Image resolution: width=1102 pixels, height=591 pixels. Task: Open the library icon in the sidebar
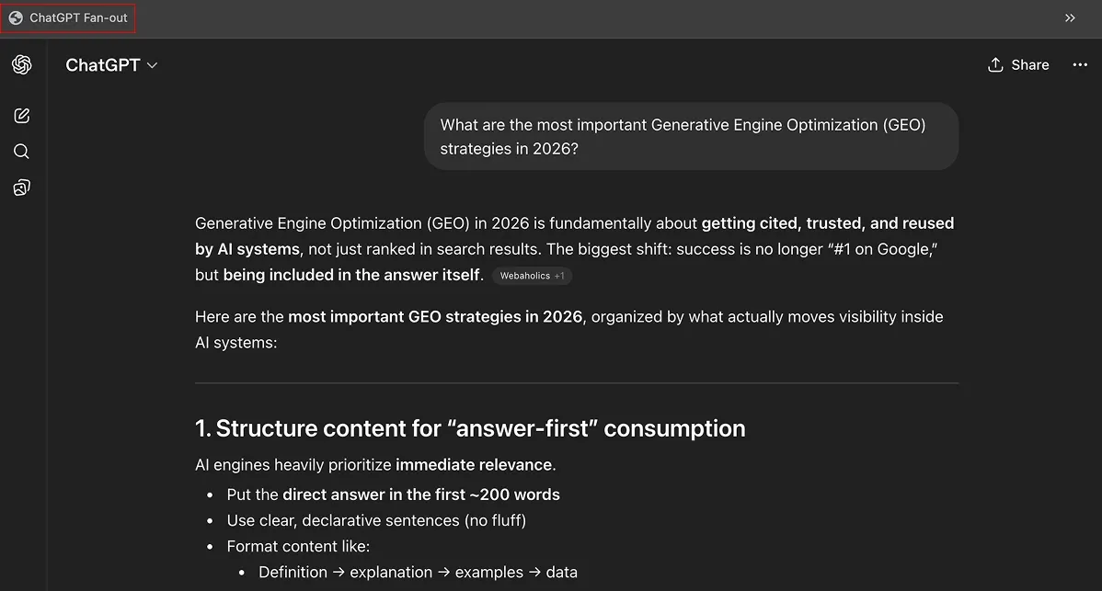click(21, 187)
